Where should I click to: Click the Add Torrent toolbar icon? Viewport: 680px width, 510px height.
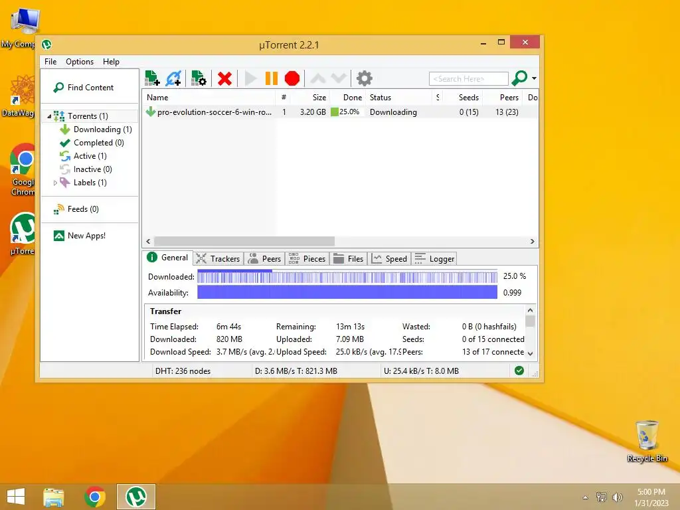click(152, 78)
